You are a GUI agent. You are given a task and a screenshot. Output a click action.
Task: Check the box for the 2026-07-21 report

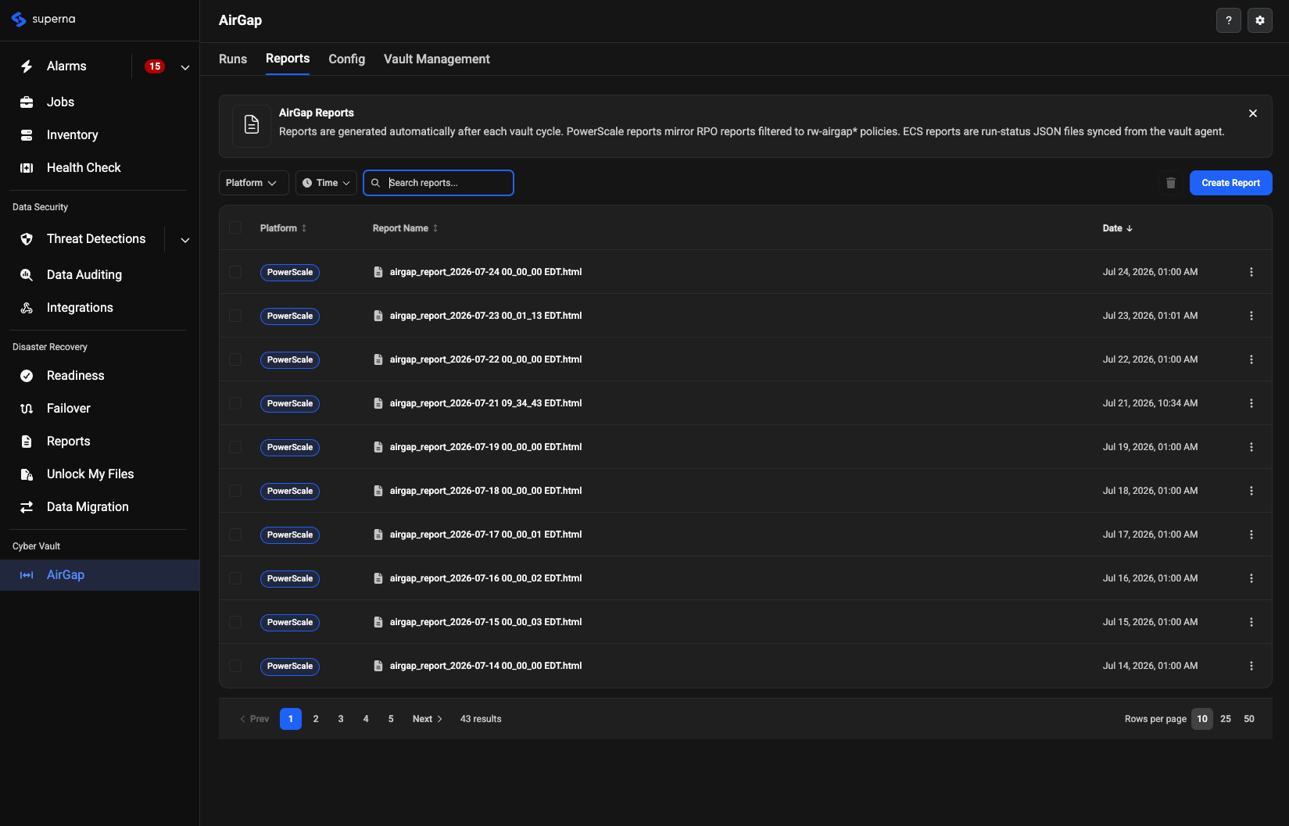tap(235, 403)
